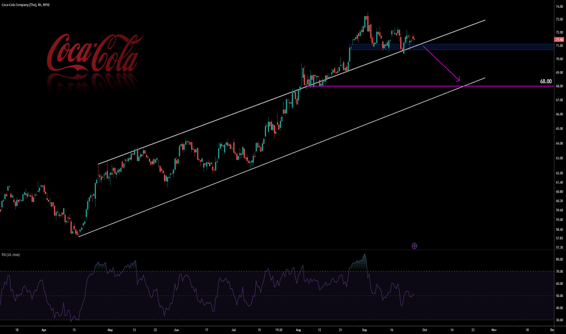Screen dimensions: 566x334
Task: Click the Nov label on the time axis
Action: click(494, 330)
